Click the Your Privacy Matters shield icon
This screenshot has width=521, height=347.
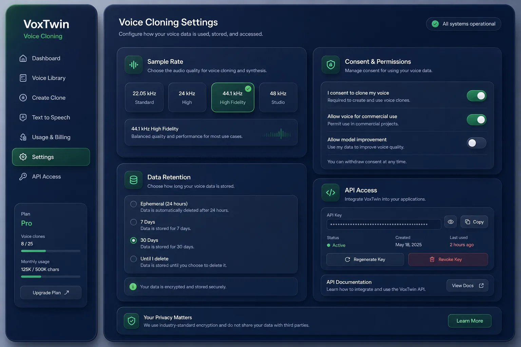(132, 321)
